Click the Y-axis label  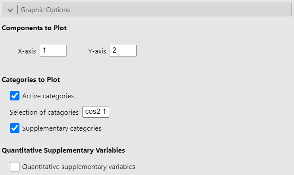97,51
